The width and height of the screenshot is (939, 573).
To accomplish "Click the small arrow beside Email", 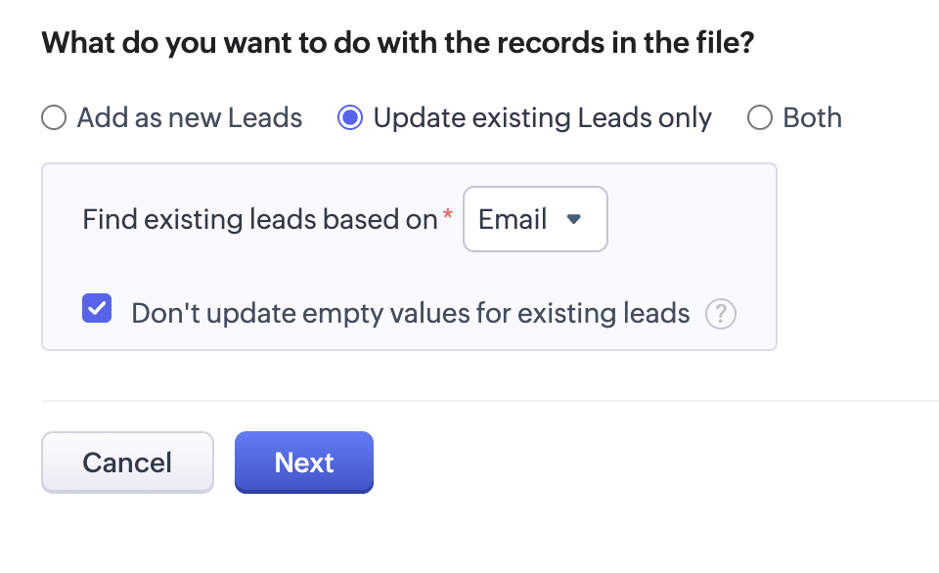I will pyautogui.click(x=574, y=219).
